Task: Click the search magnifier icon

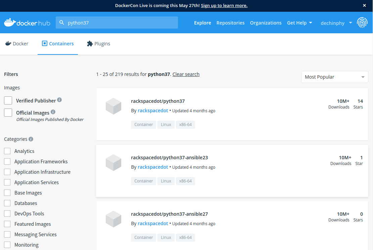Action: tap(62, 23)
